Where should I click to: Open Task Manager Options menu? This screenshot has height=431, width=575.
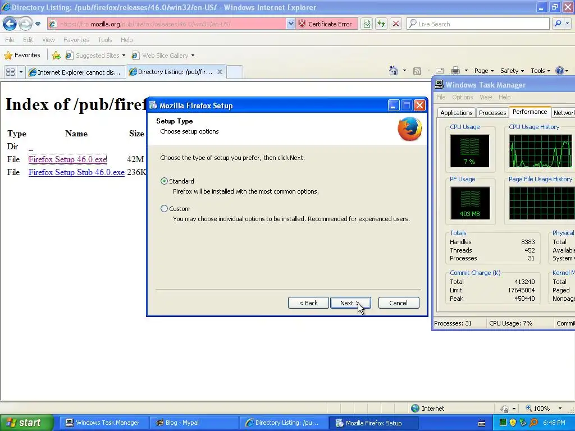click(x=463, y=97)
